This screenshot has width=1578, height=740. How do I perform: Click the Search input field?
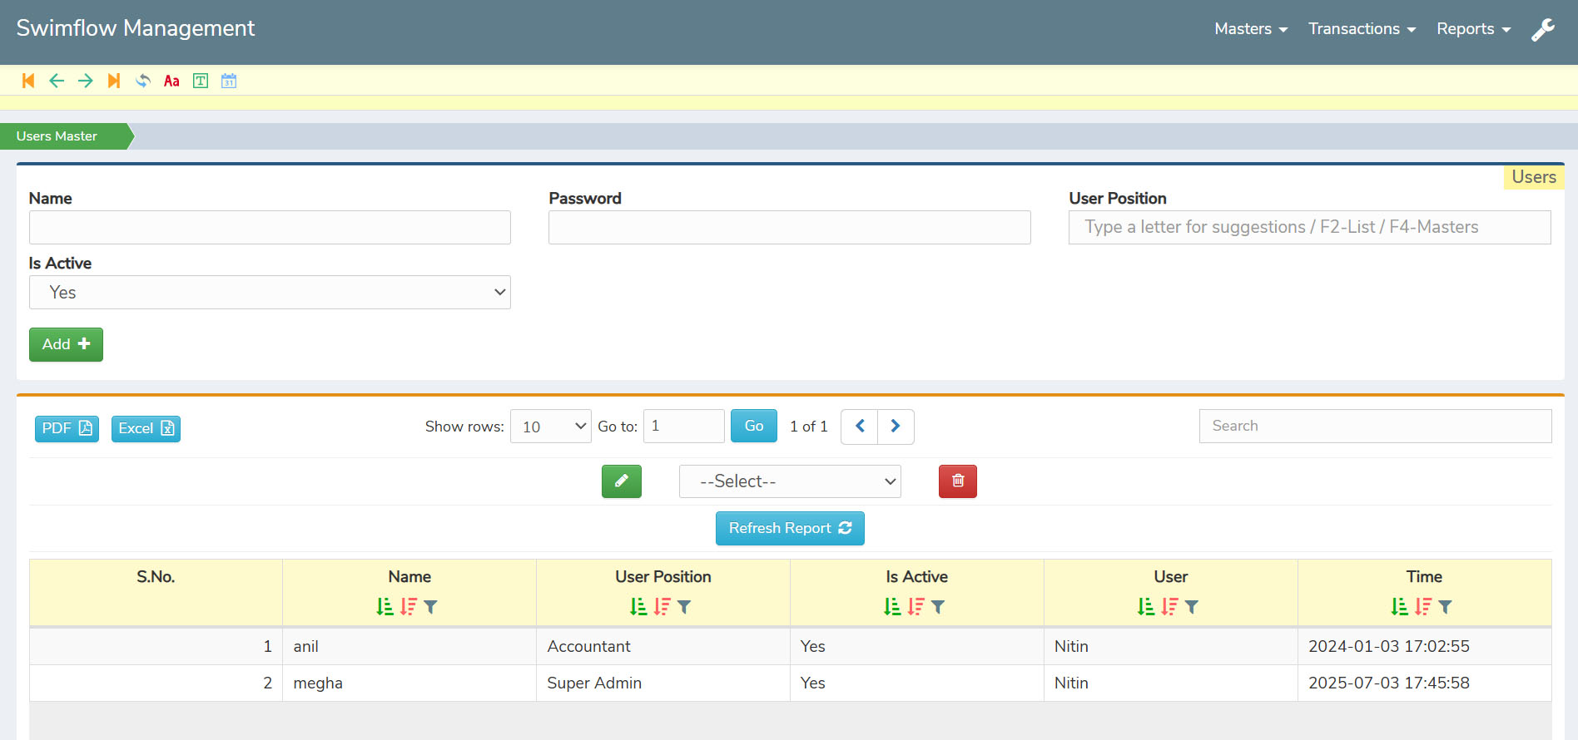pyautogui.click(x=1374, y=426)
